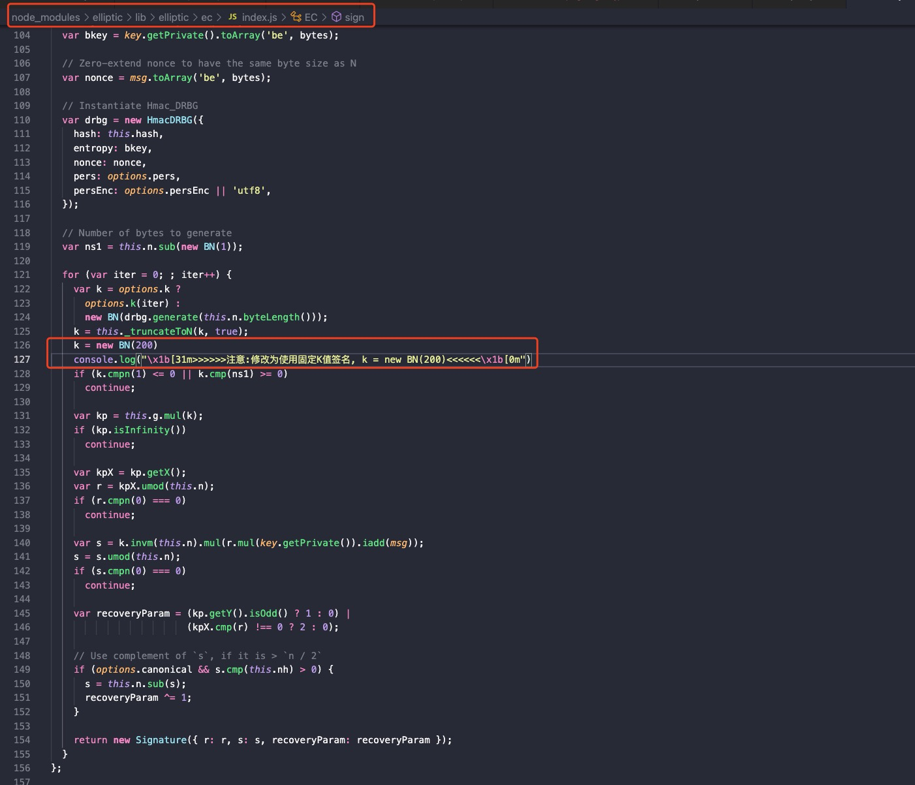Image resolution: width=915 pixels, height=785 pixels.
Task: Click line number 121 in the gutter
Action: click(22, 275)
